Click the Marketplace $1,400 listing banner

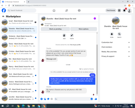pos(69,25)
